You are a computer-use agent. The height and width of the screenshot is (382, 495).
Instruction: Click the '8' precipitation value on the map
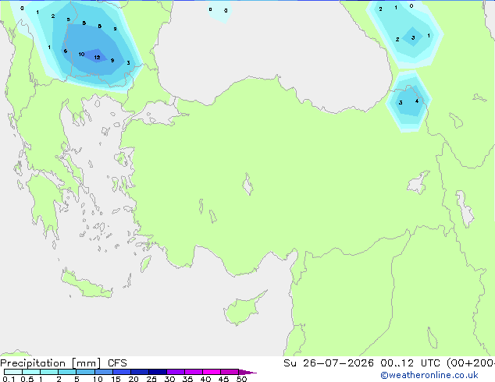pos(112,61)
